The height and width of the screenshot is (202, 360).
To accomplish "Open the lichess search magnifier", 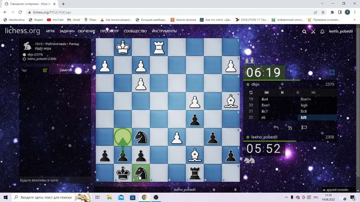I will (x=304, y=31).
